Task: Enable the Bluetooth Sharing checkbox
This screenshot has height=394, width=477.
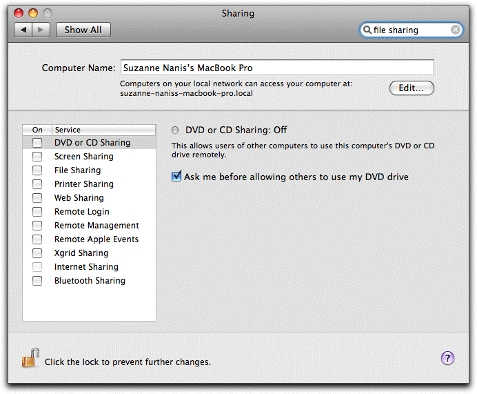Action: pos(37,281)
